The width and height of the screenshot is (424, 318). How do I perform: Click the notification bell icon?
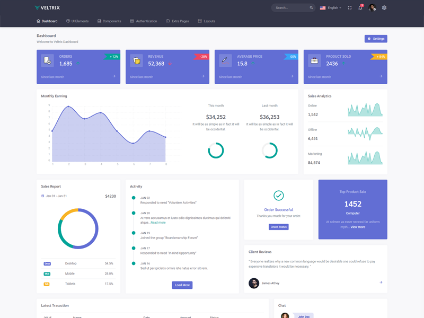360,8
